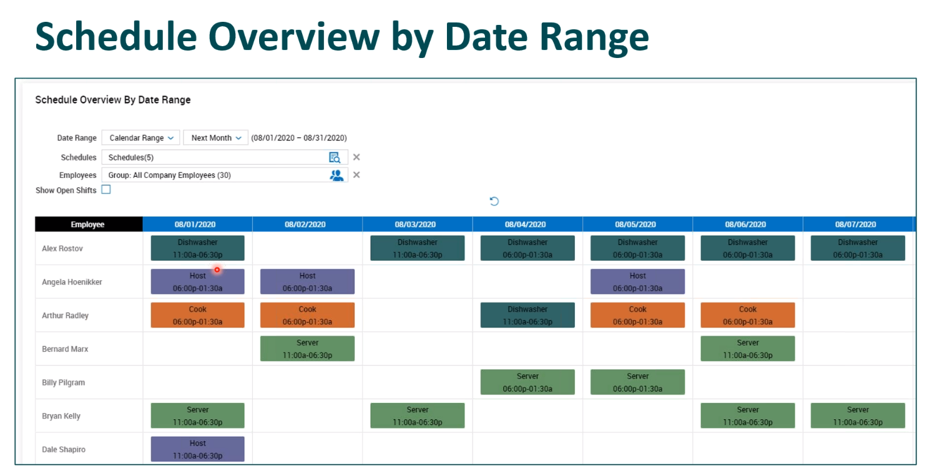Open the employee group selector icon
Image resolution: width=927 pixels, height=476 pixels.
pyautogui.click(x=336, y=175)
